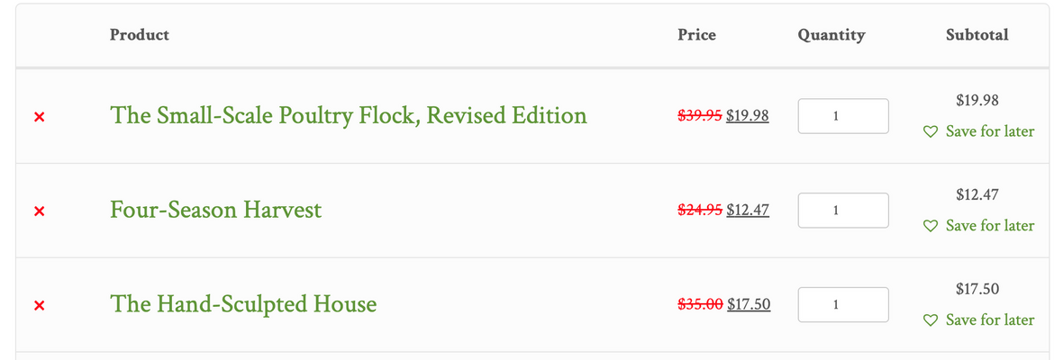Open The Hand-Sculpted House product link
The image size is (1054, 360).
243,304
